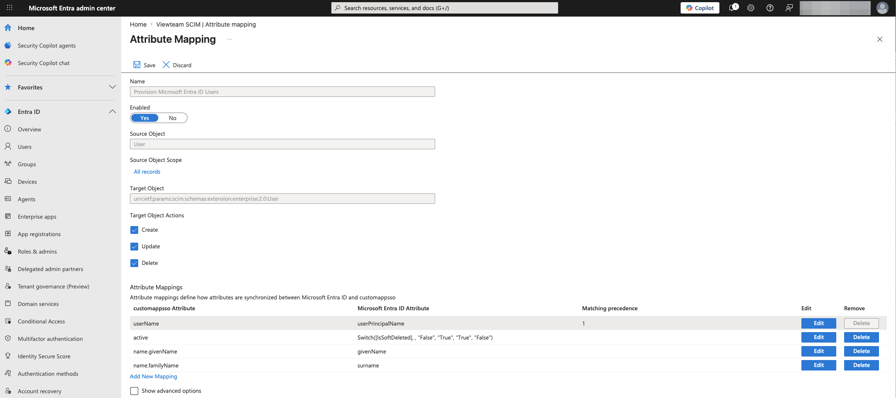The image size is (896, 398).
Task: Click the Devices icon in sidebar
Action: [x=8, y=181]
